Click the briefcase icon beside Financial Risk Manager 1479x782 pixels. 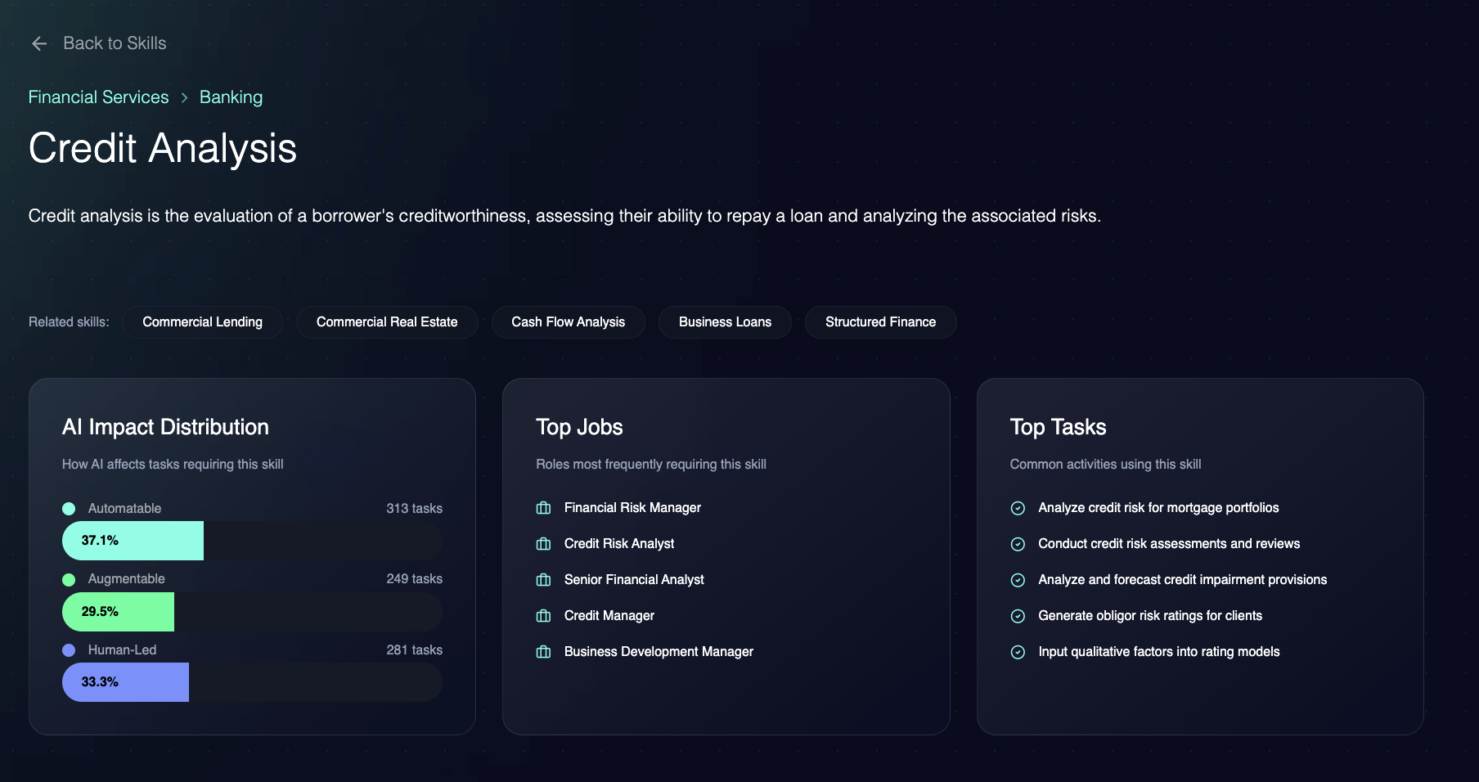coord(543,508)
